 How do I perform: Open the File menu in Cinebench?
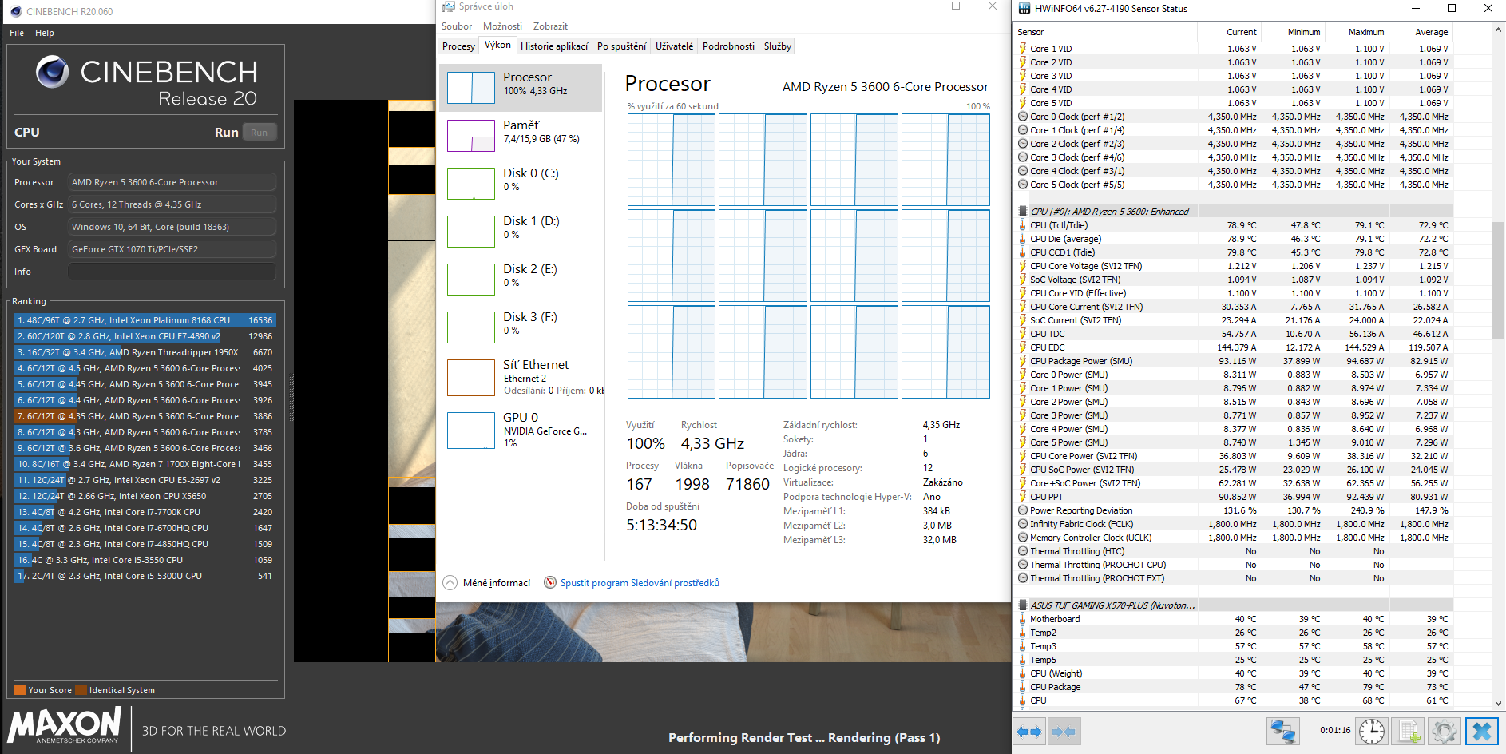click(17, 33)
